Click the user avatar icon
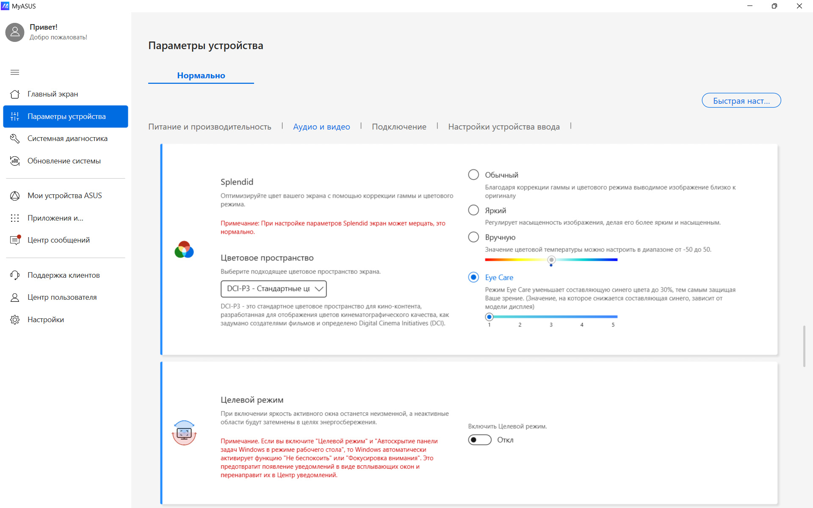Viewport: 813px width, 508px height. click(15, 32)
